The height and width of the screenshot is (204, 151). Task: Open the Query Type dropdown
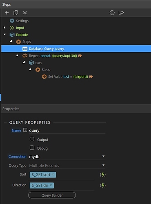[x=67, y=166]
